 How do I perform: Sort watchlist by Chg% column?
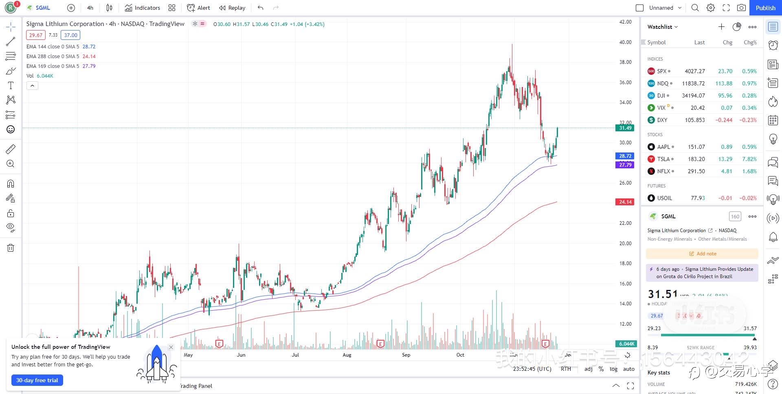click(750, 42)
